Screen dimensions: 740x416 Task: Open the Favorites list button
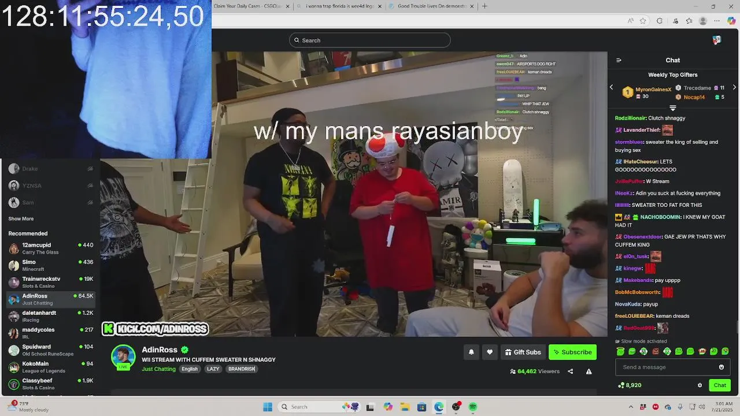pyautogui.click(x=689, y=21)
